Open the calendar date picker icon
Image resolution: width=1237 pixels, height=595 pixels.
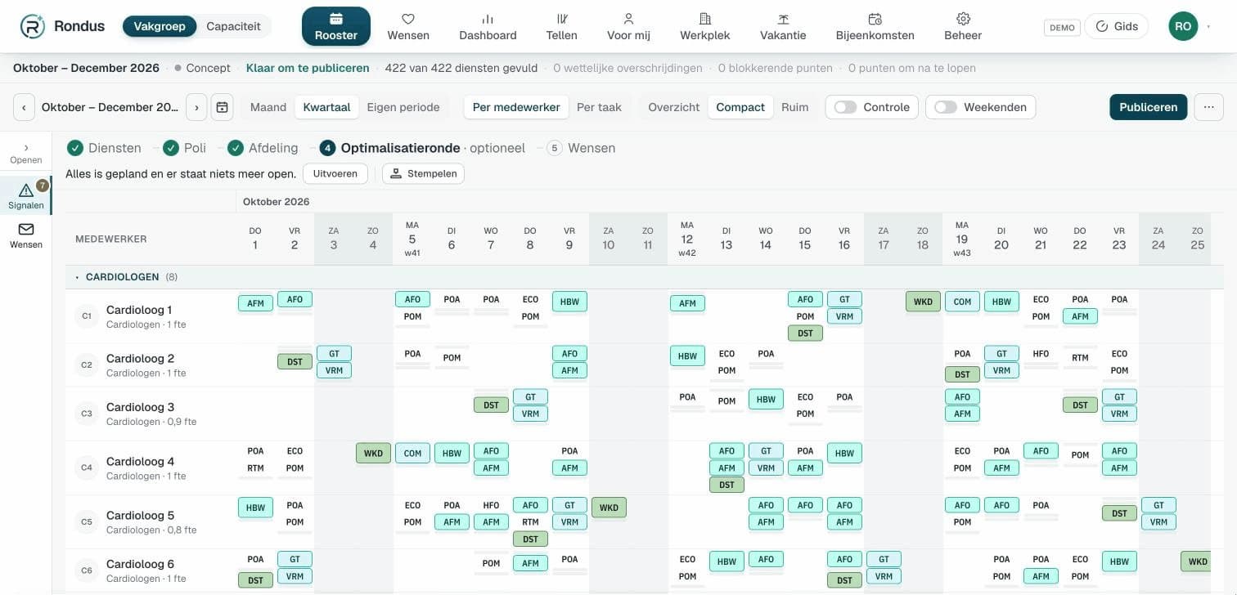222,107
